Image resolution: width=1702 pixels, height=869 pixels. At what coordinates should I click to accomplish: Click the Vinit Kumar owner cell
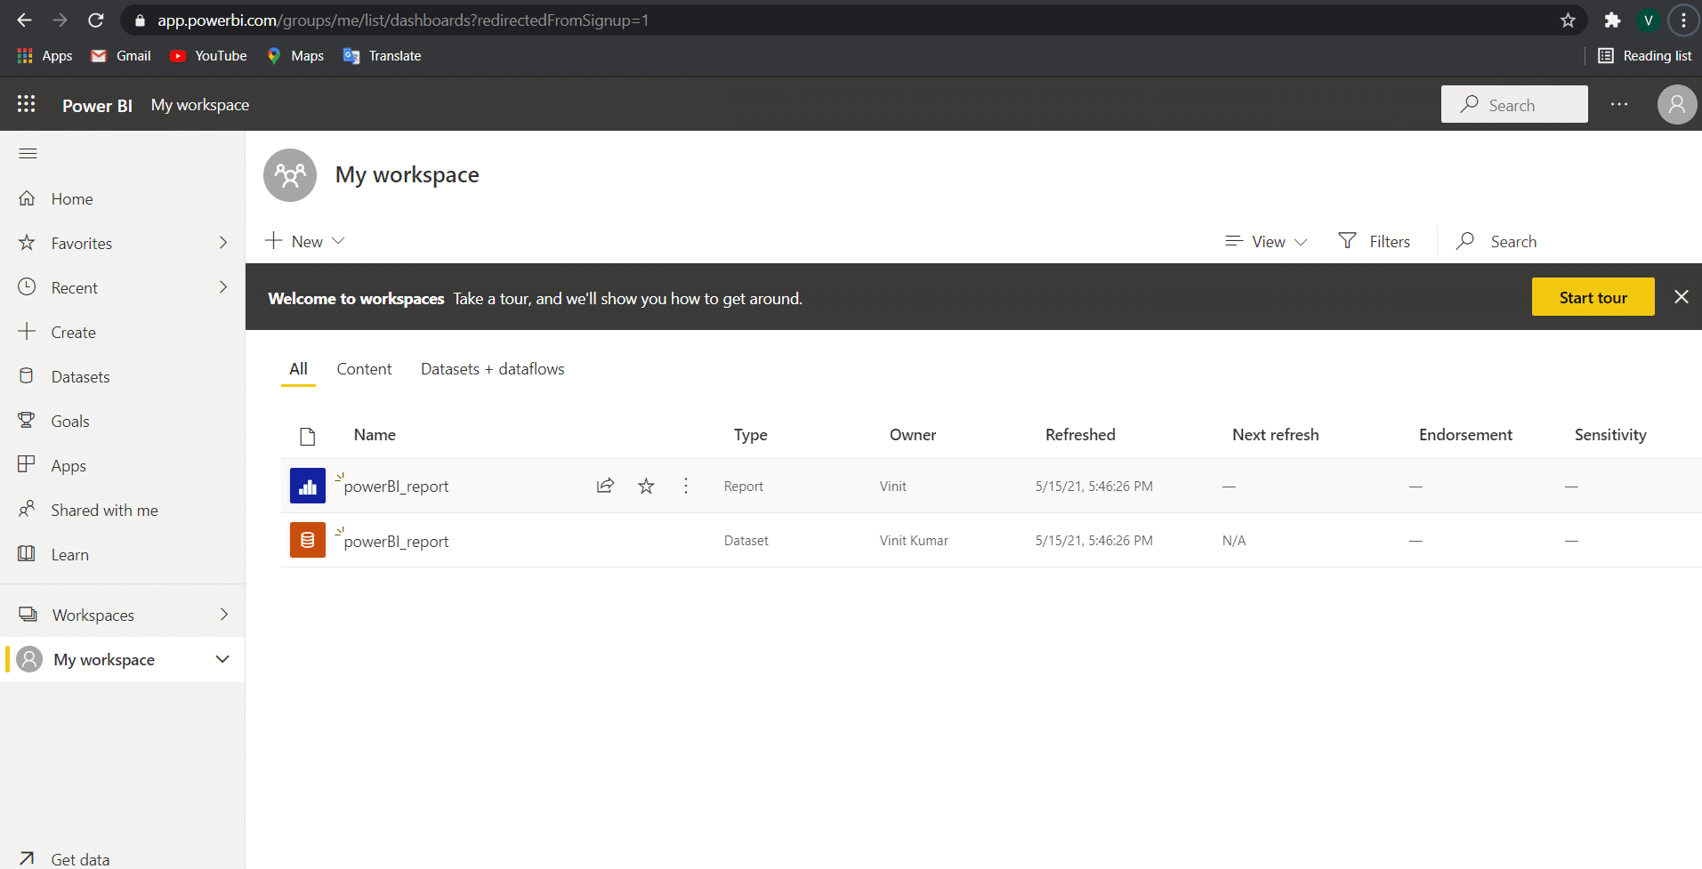[x=914, y=541]
